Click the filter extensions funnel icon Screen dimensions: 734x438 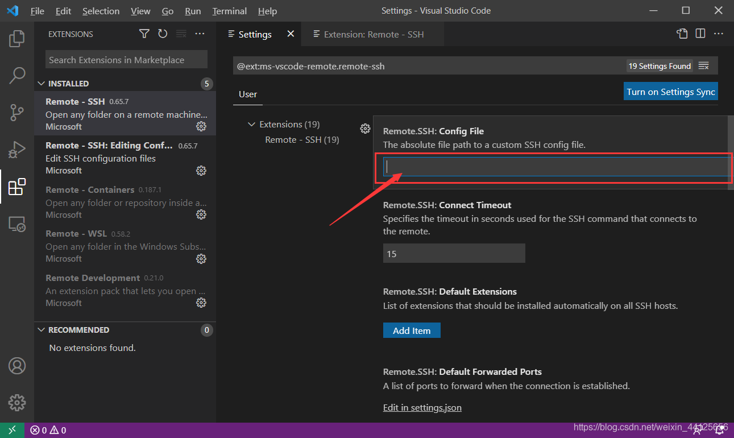coord(144,34)
